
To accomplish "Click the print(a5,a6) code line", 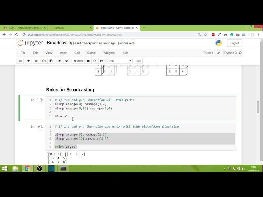I will [x=66, y=147].
